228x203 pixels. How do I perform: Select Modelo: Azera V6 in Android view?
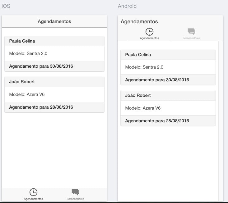tap(168, 108)
